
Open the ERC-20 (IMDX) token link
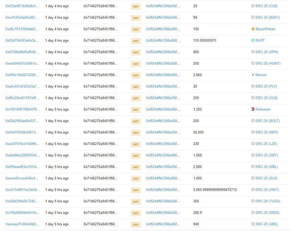(268, 213)
